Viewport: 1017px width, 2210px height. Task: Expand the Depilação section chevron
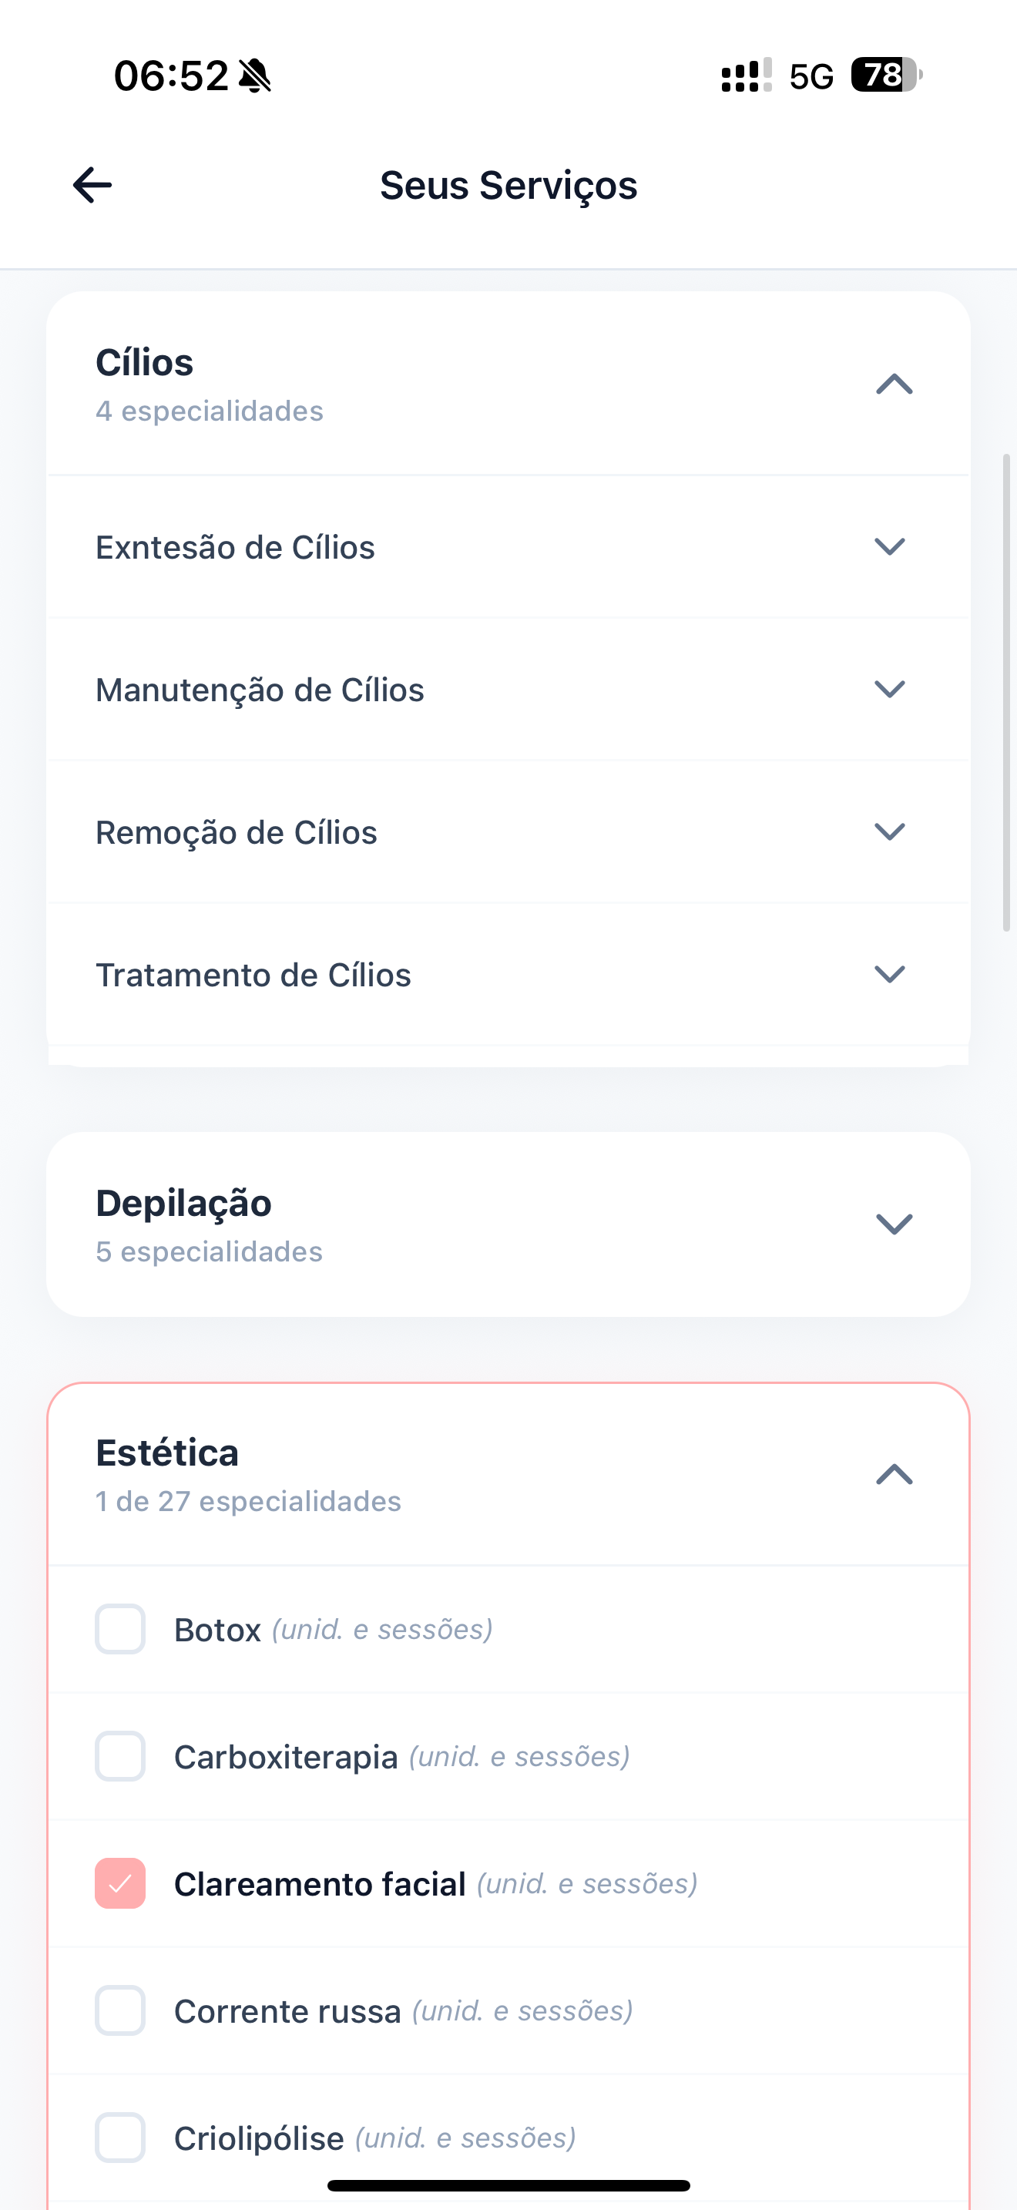point(894,1224)
